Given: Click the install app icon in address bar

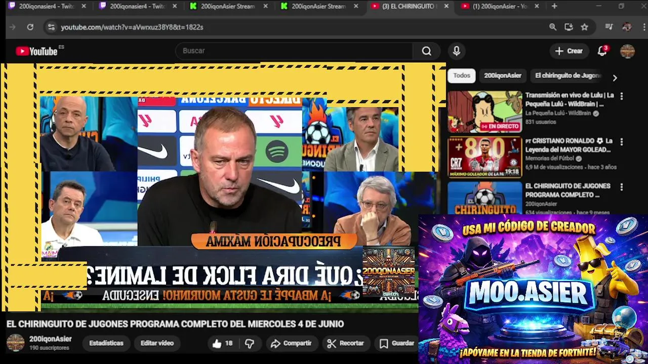Looking at the screenshot, I should click(x=569, y=27).
